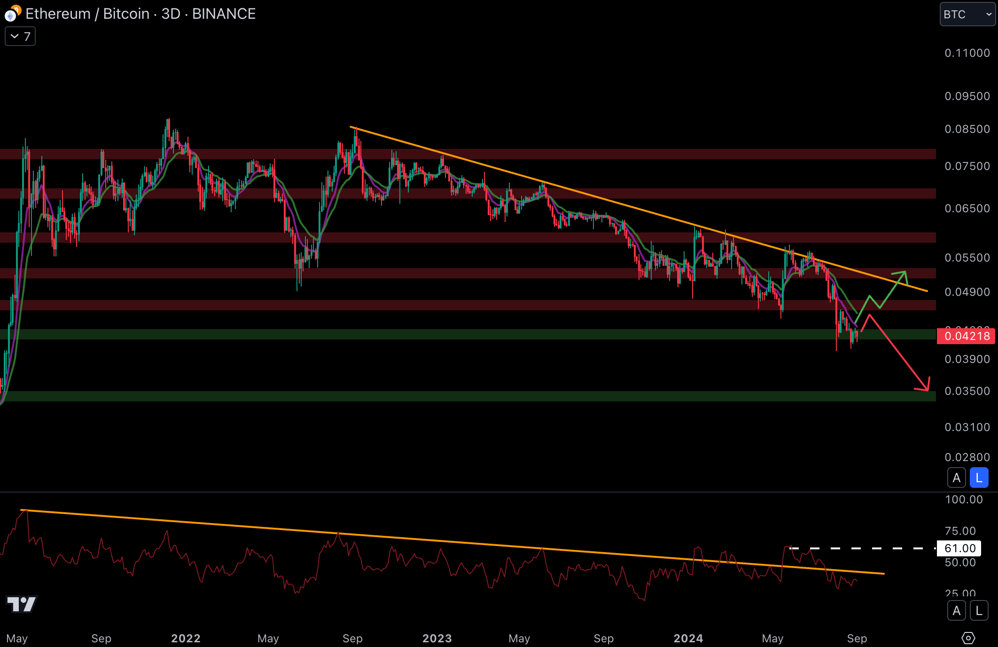The height and width of the screenshot is (647, 998).
Task: Click the TradingView logo icon
Action: (x=22, y=604)
